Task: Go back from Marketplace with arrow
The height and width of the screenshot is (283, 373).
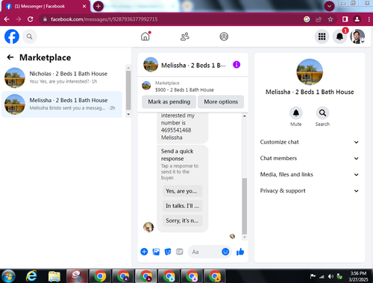Action: tap(10, 57)
